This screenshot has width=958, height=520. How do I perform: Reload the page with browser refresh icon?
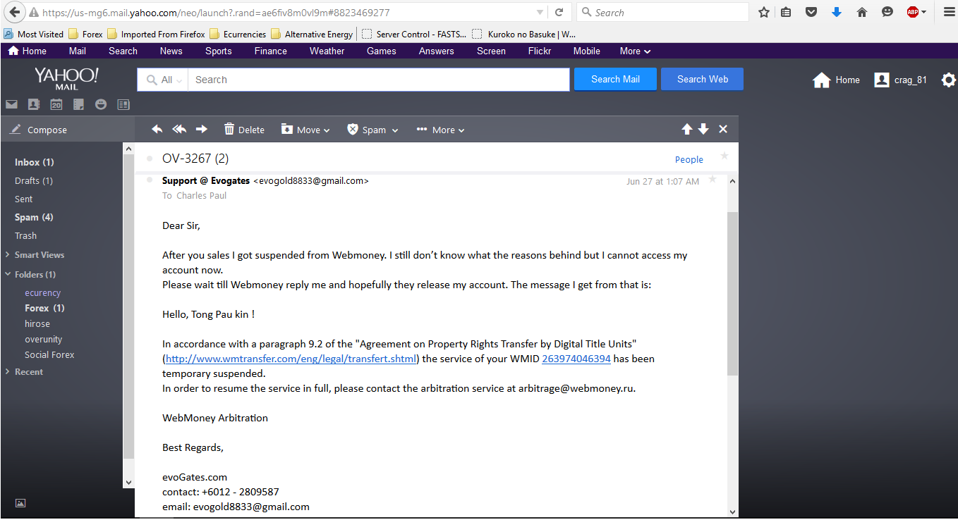559,12
